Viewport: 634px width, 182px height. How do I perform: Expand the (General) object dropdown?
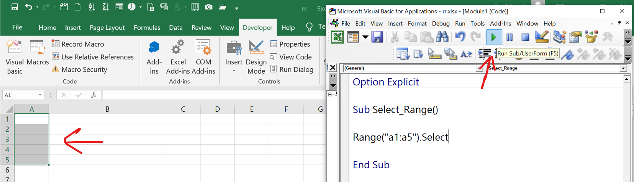pos(480,68)
